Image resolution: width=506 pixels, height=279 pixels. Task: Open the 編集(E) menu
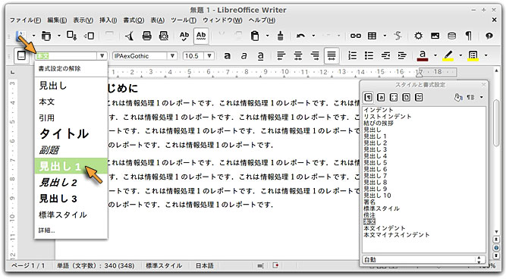57,20
